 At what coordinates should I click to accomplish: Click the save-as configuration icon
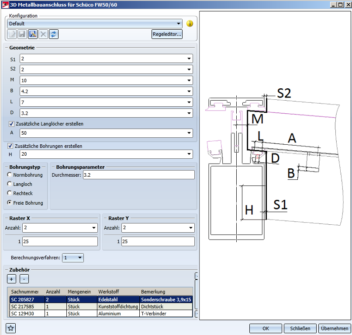click(33, 34)
